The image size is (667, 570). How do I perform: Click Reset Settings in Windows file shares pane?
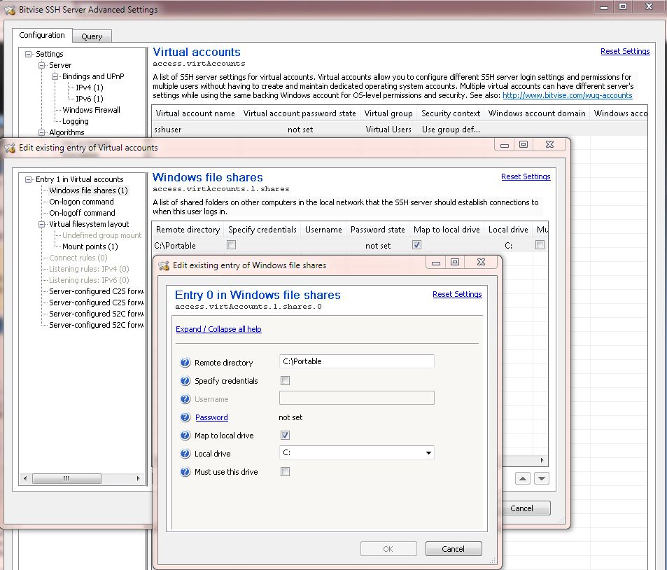(x=526, y=176)
